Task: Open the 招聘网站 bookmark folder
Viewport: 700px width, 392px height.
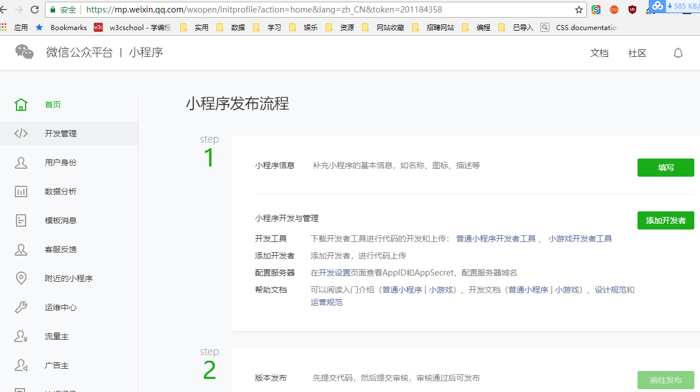Action: pos(433,27)
